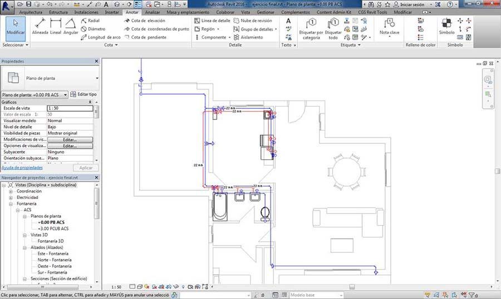
Task: Click Etiquetar por categoría tool
Action: coord(311,29)
